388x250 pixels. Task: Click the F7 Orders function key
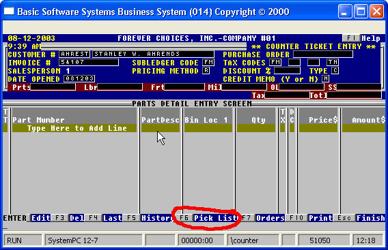click(x=262, y=218)
